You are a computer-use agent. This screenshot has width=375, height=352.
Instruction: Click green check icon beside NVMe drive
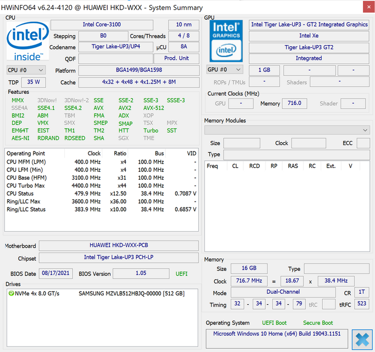11,293
